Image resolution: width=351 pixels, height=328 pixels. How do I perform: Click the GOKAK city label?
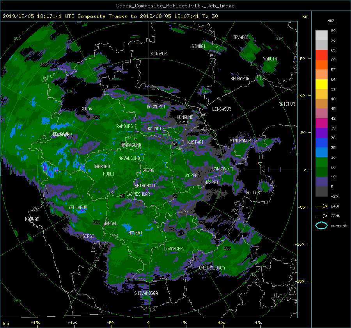point(86,109)
